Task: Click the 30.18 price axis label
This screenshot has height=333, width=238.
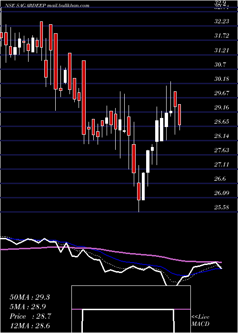Action: (222, 79)
